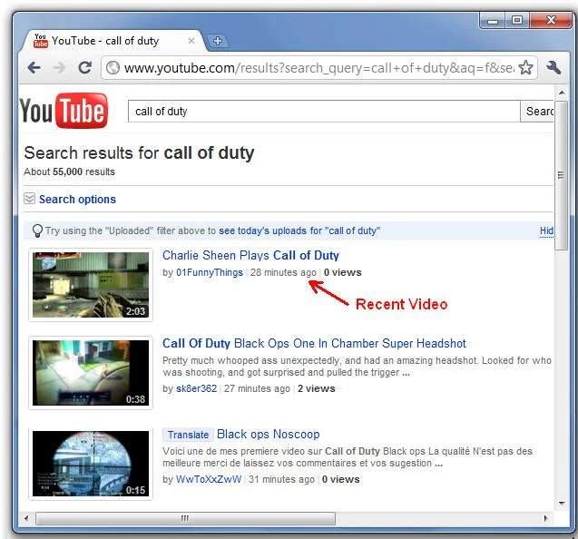This screenshot has width=578, height=539.
Task: Click the "Search results for call of duty" heading
Action: tap(139, 152)
